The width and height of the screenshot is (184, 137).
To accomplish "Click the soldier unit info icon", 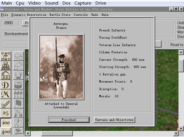I will click(x=6, y=56).
